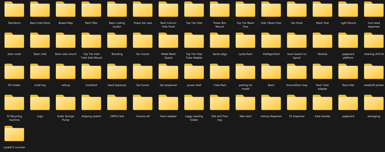Select the Gel Sucker folder

tap(143, 71)
